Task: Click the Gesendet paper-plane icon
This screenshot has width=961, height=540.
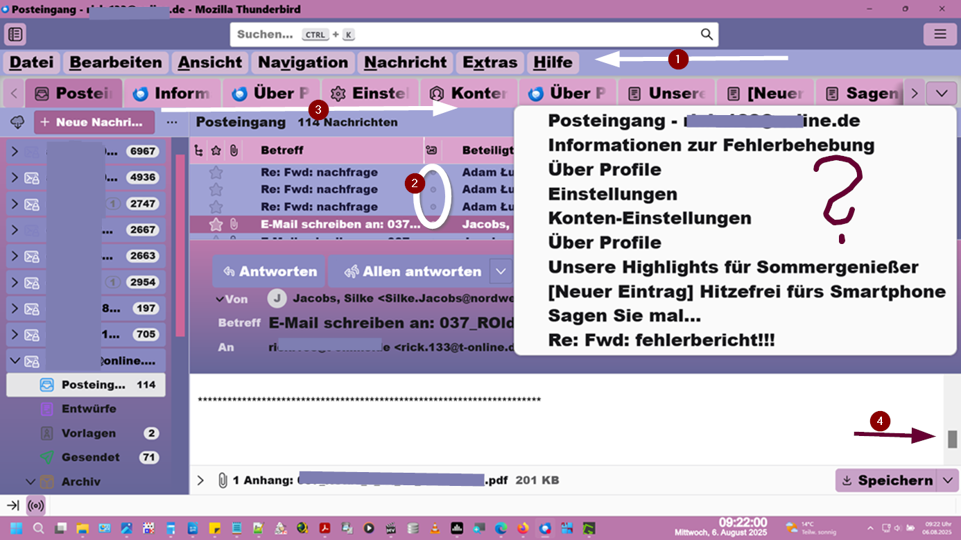Action: click(x=46, y=458)
